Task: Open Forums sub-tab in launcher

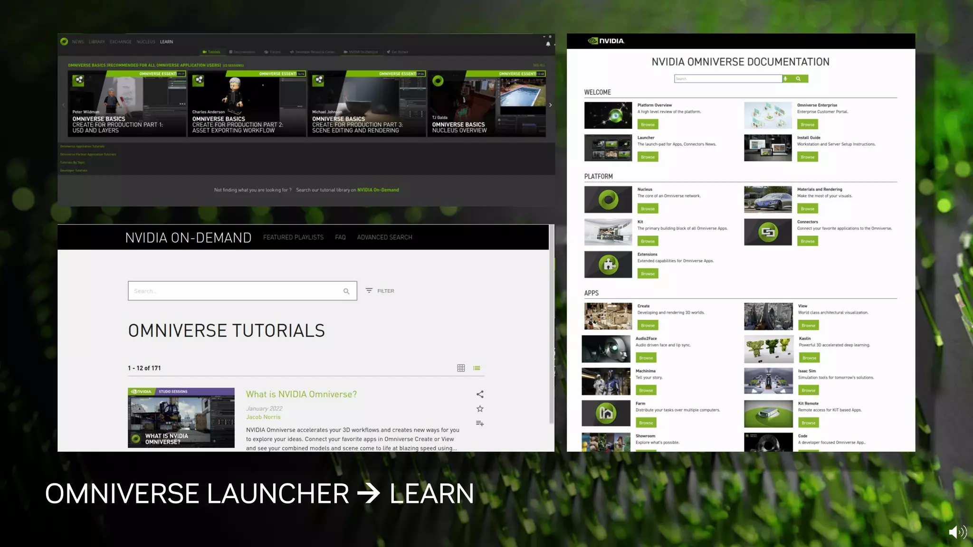Action: tap(273, 52)
